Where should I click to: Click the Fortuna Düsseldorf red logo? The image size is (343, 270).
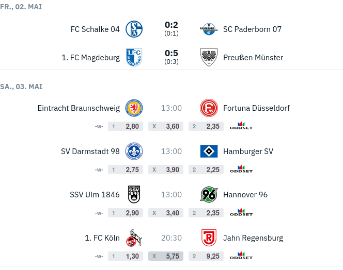click(209, 108)
